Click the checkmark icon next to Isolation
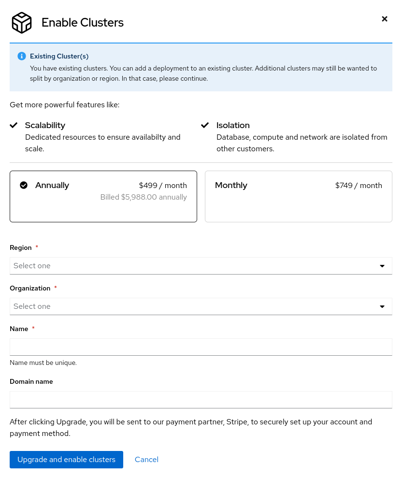403x479 pixels. coord(205,125)
